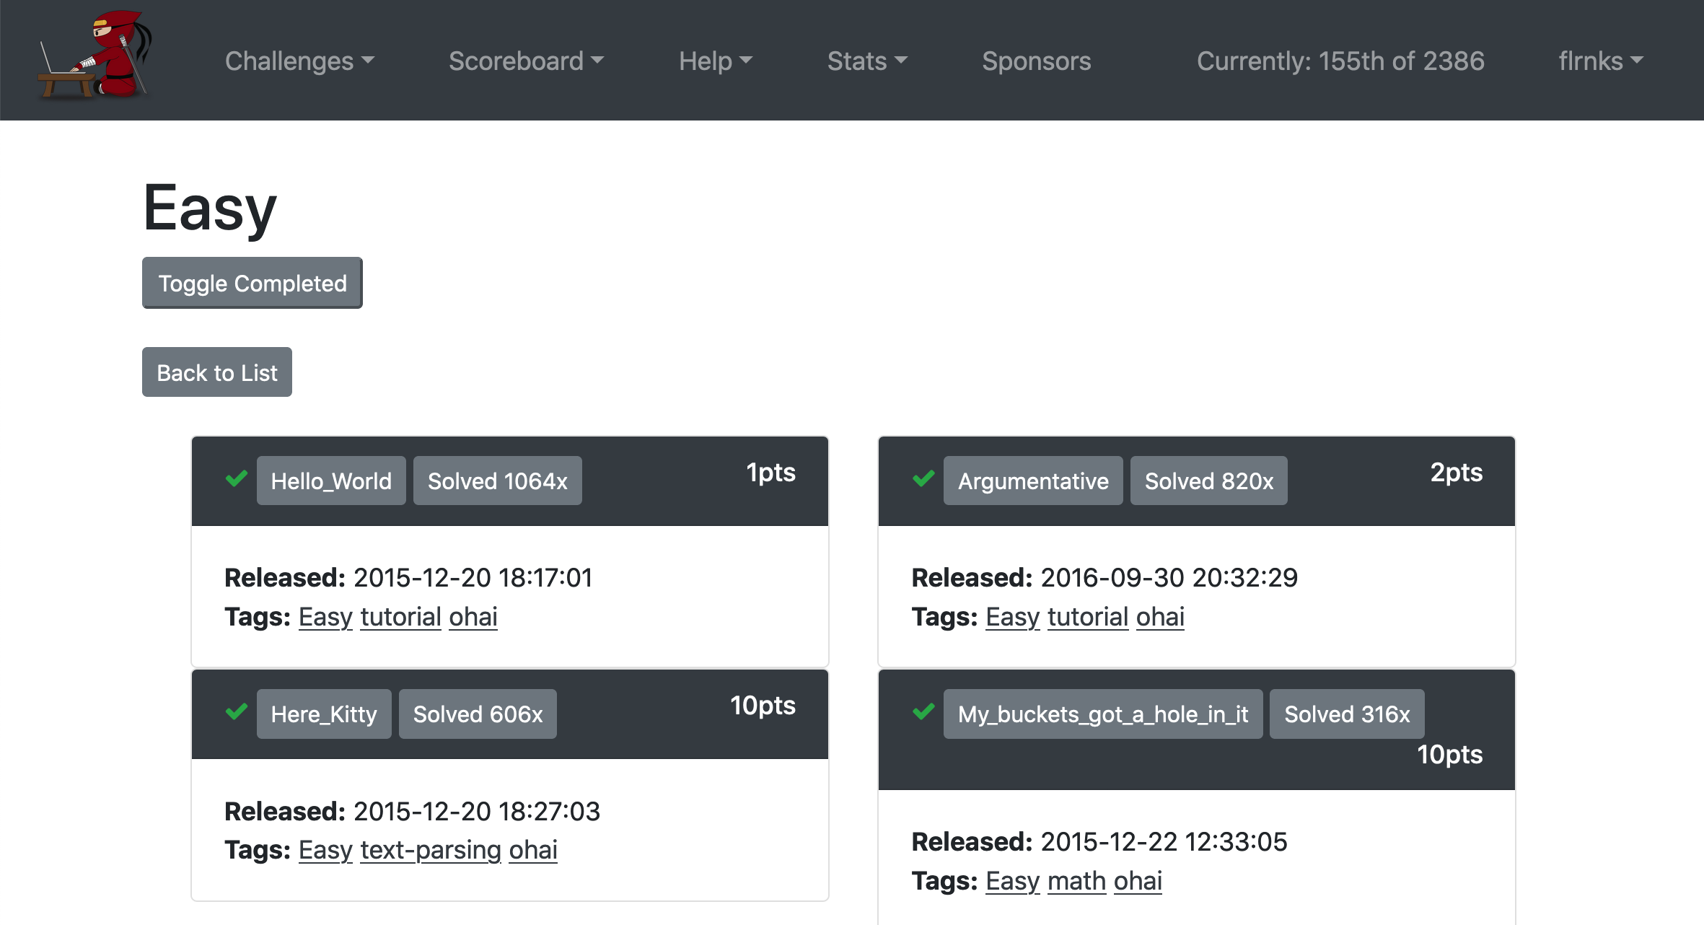Click the text-parsing tag link
Viewport: 1704px width, 925px height.
[430, 850]
